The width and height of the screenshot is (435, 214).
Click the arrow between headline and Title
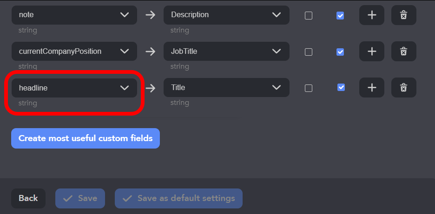(150, 88)
